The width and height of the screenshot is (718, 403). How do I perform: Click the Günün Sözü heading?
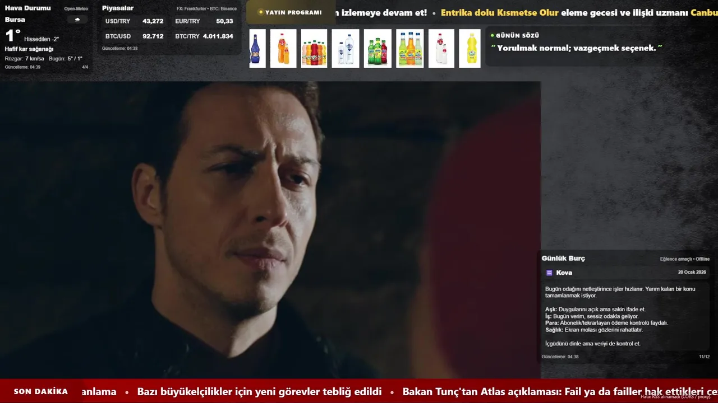point(517,35)
